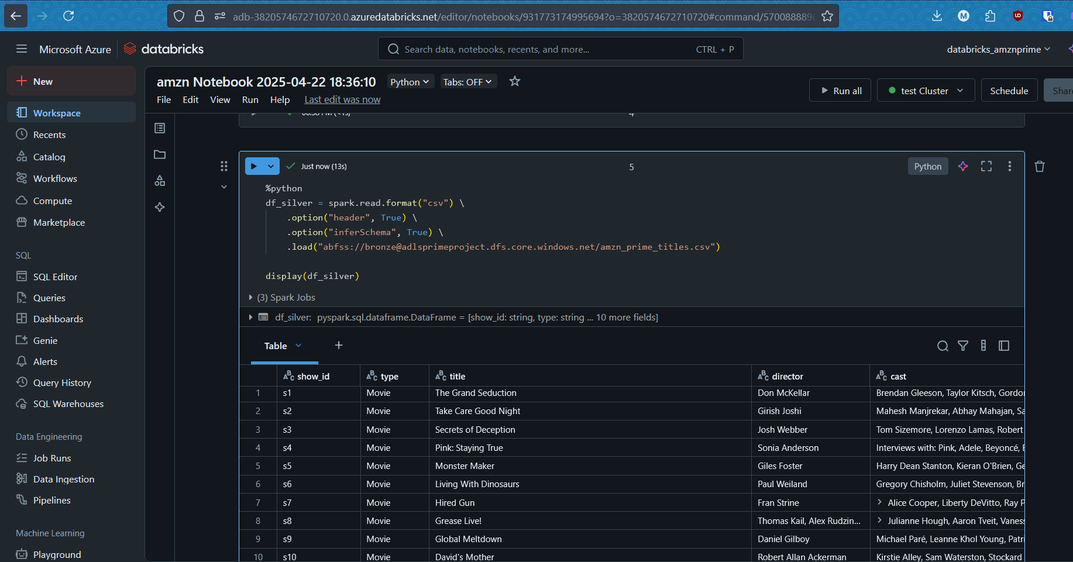The height and width of the screenshot is (562, 1073).
Task: Search within the displayed results table
Action: 943,346
